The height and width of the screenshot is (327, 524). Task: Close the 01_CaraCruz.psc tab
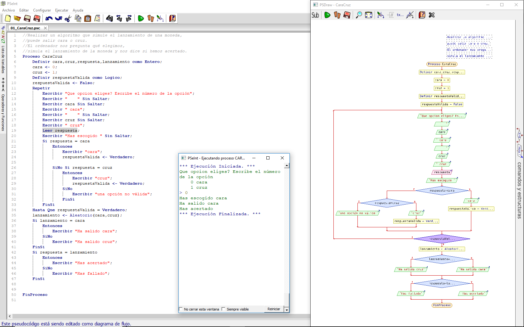[x=45, y=28]
